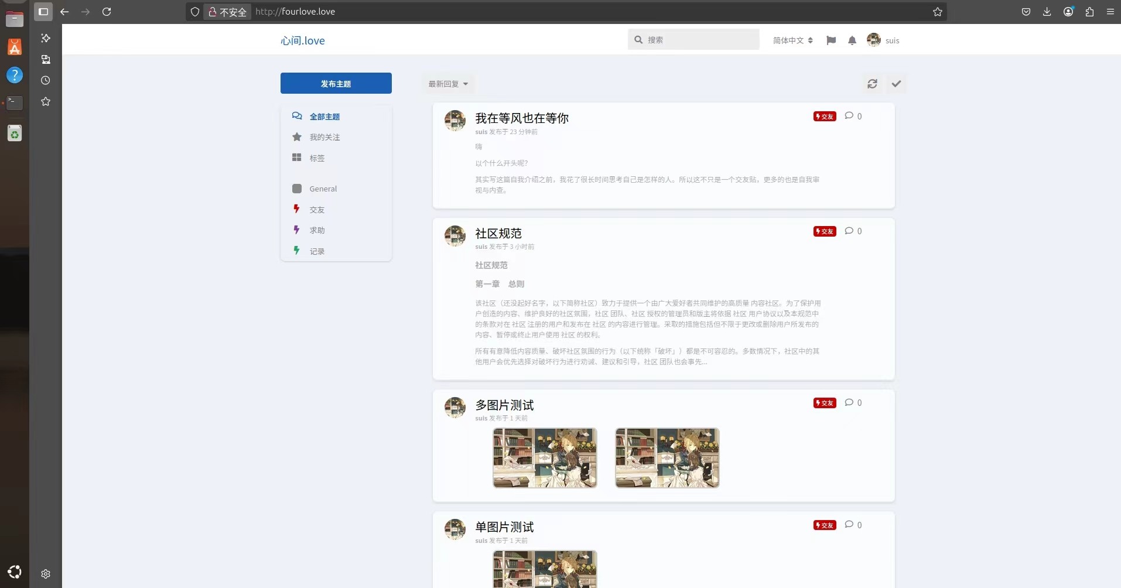
Task: Open the browser account icon
Action: point(1068,12)
